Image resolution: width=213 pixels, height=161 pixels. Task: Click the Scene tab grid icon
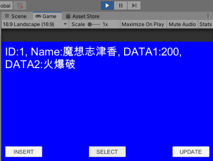(x=7, y=16)
